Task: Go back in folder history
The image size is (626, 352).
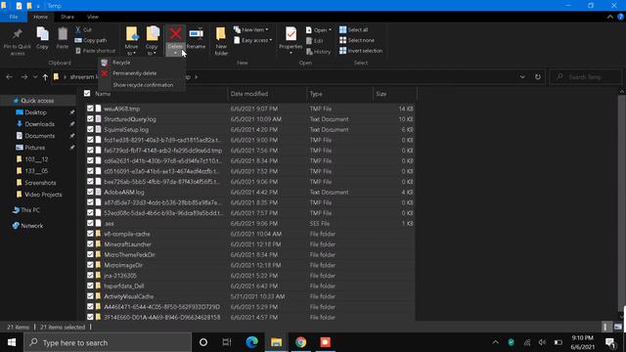Action: (x=9, y=77)
